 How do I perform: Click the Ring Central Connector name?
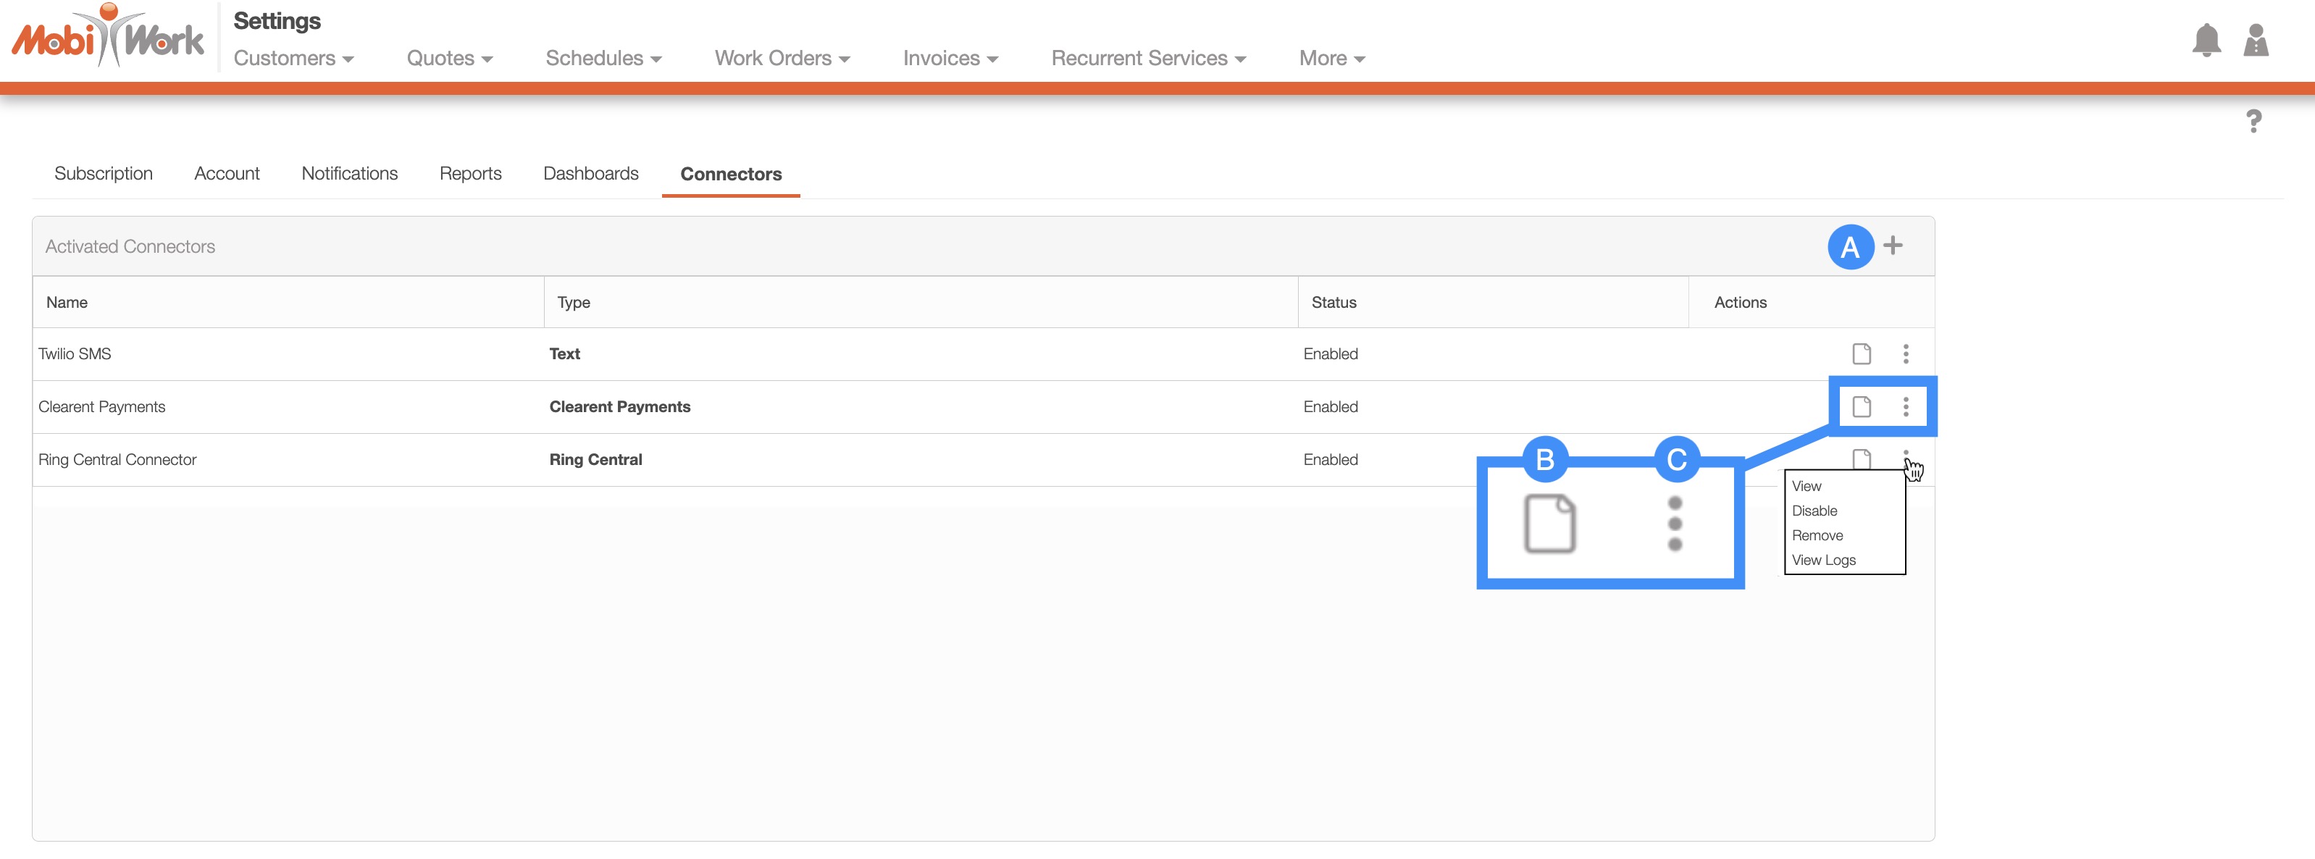pyautogui.click(x=117, y=460)
